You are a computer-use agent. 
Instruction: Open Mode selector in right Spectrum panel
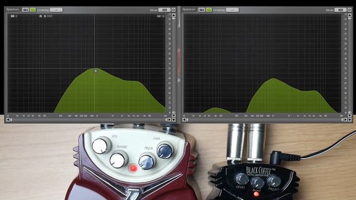pyautogui.click(x=340, y=10)
